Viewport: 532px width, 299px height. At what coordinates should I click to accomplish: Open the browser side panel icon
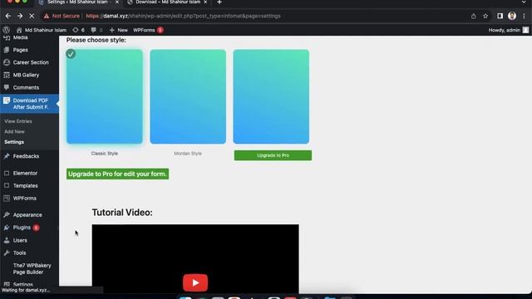tap(500, 16)
